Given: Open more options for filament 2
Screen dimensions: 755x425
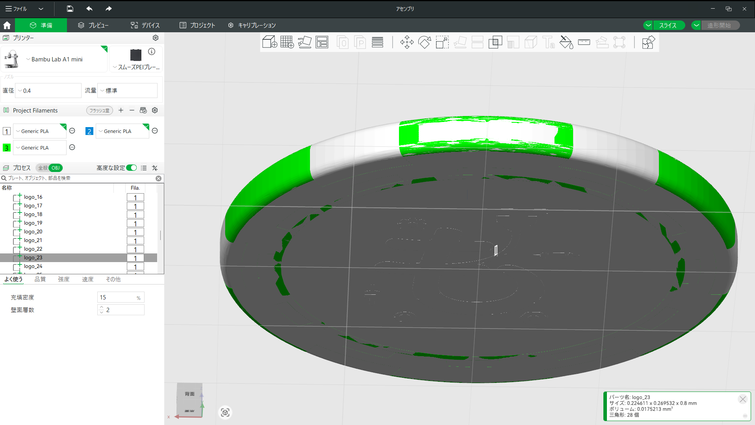Looking at the screenshot, I should pyautogui.click(x=155, y=131).
